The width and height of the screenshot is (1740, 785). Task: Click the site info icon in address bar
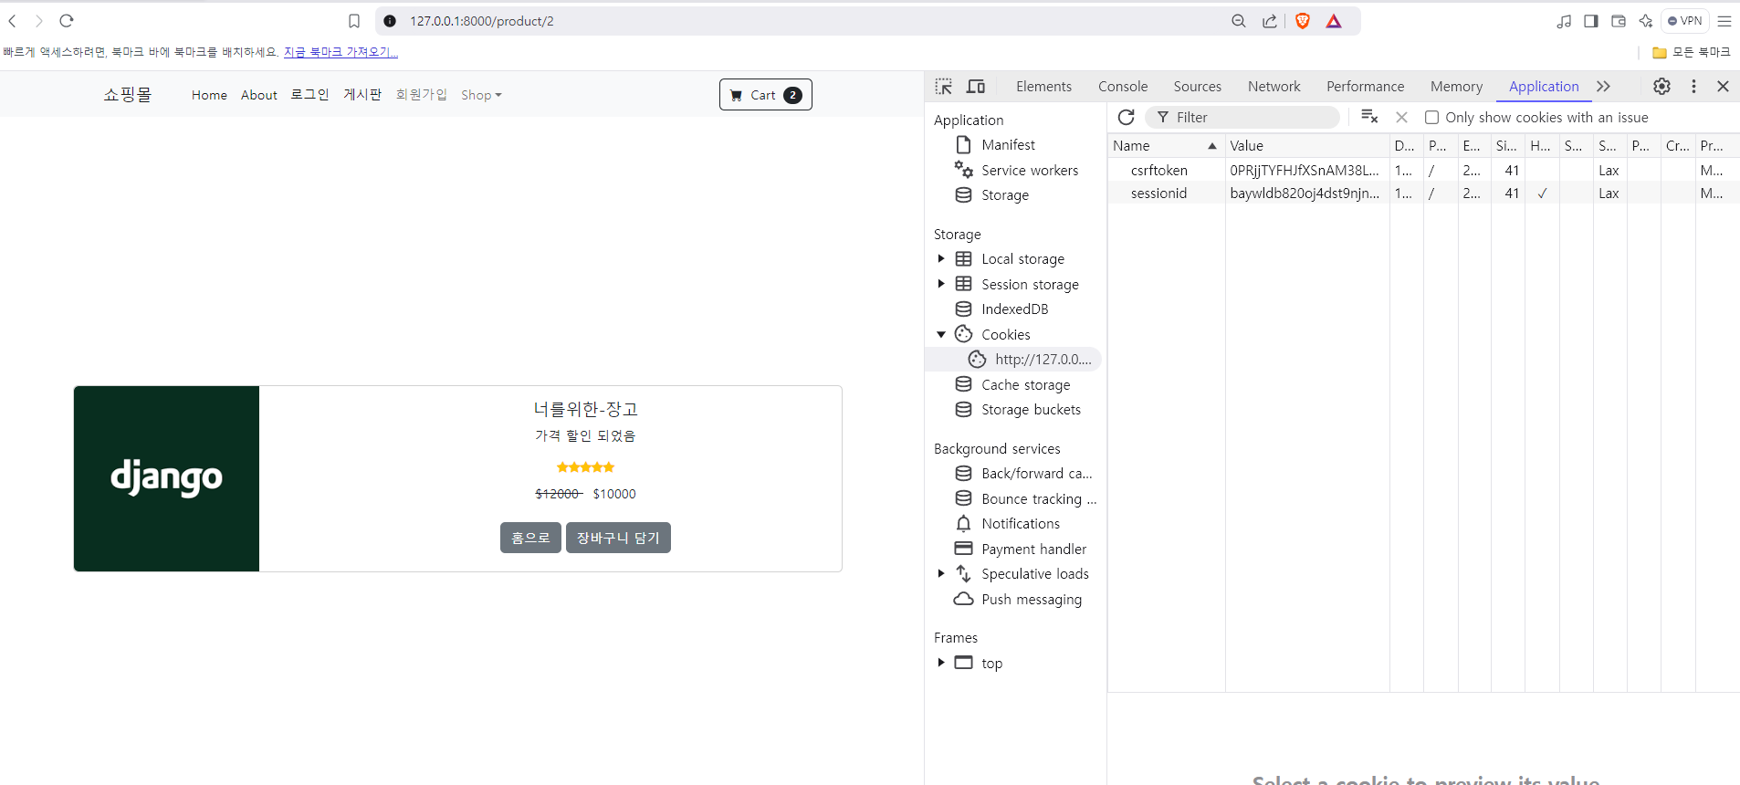point(390,21)
